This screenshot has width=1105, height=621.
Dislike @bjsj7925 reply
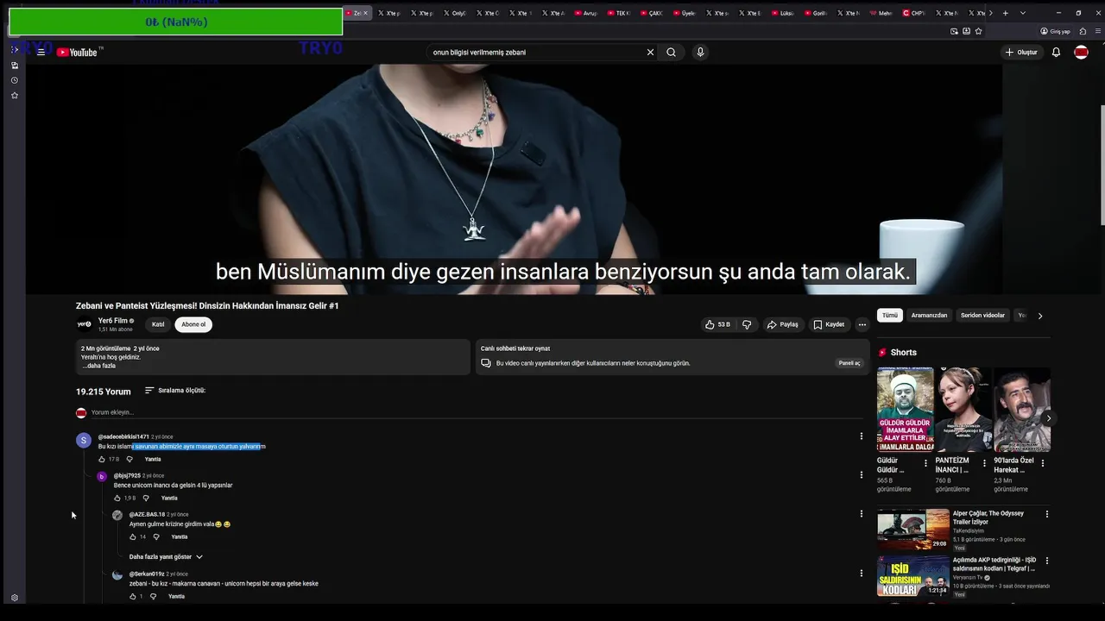145,499
